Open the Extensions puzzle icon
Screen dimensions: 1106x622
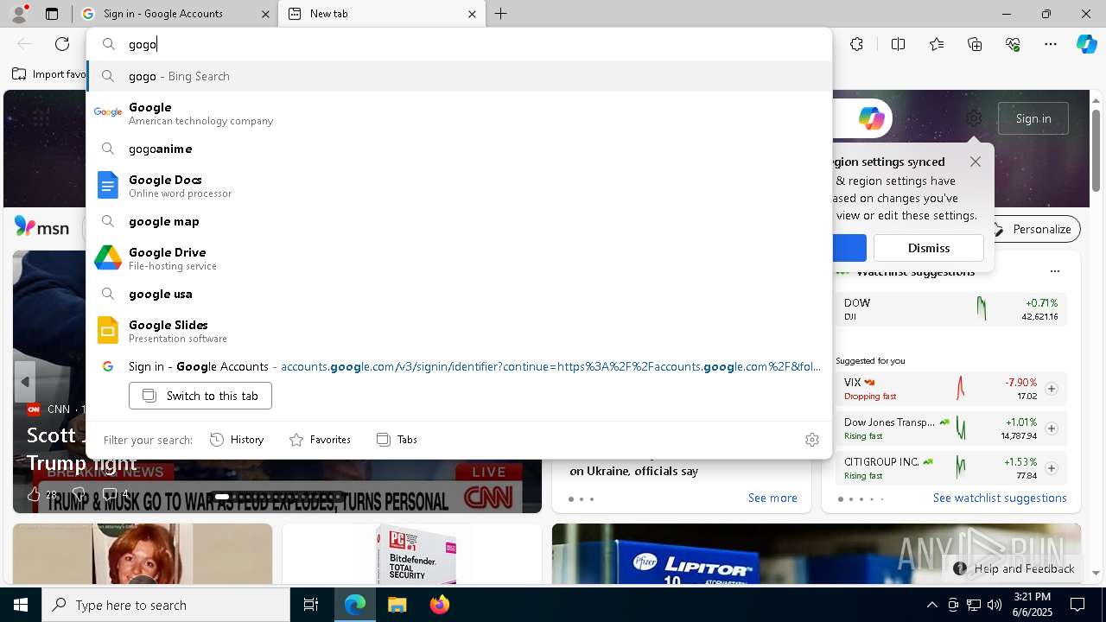click(x=856, y=44)
